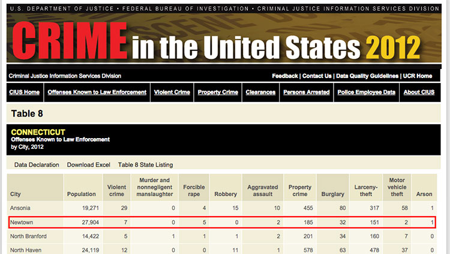
Task: Click the About CIUS menu item
Action: pos(419,92)
